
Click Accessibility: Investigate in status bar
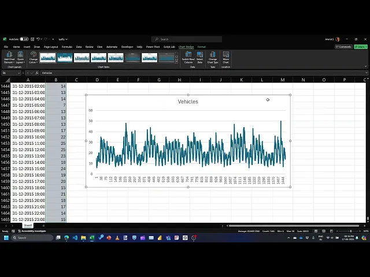pos(32,231)
